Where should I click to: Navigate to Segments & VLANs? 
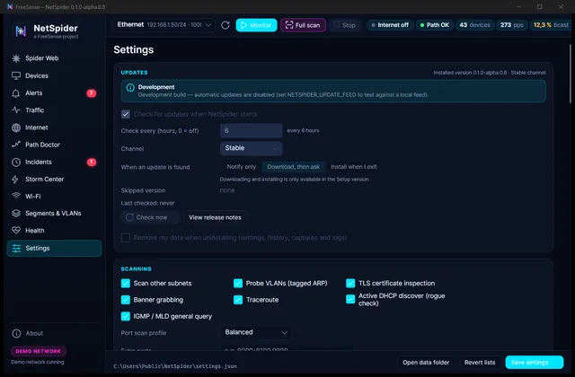point(54,214)
